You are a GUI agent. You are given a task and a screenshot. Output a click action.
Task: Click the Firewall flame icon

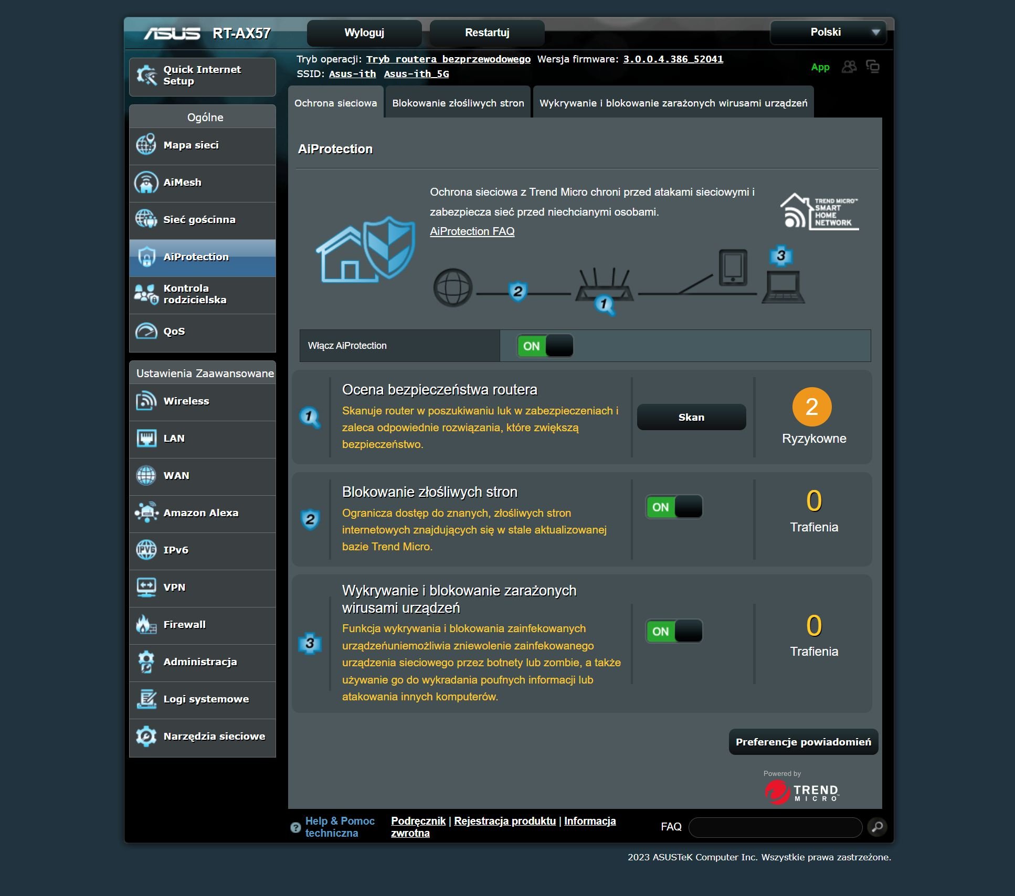146,624
